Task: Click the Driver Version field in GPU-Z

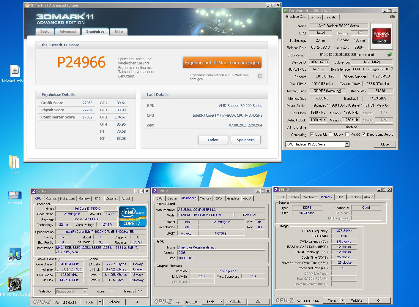Action: [x=351, y=105]
